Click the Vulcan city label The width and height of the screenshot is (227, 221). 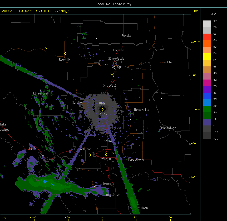[143, 208]
